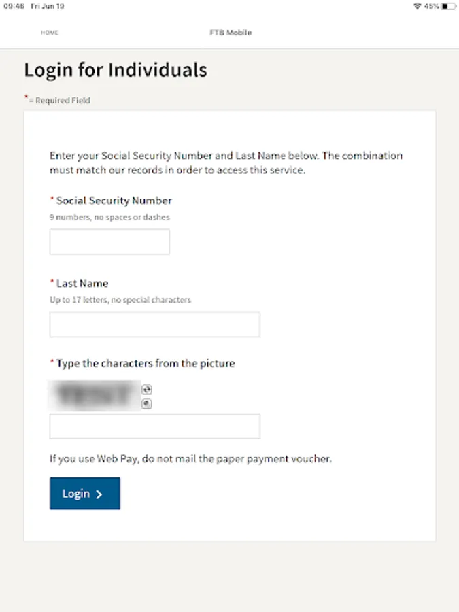Tap the blurred captcha image
This screenshot has width=459, height=612.
coord(95,395)
